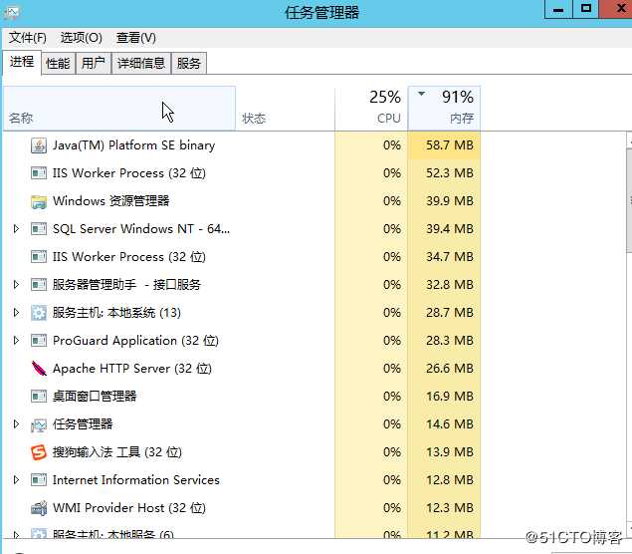Open the 查看(V) menu
Image resolution: width=632 pixels, height=554 pixels.
coord(135,38)
